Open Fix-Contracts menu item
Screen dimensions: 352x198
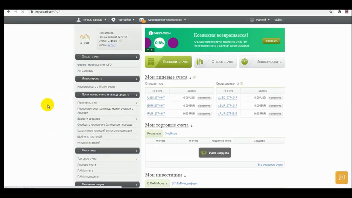85,71
